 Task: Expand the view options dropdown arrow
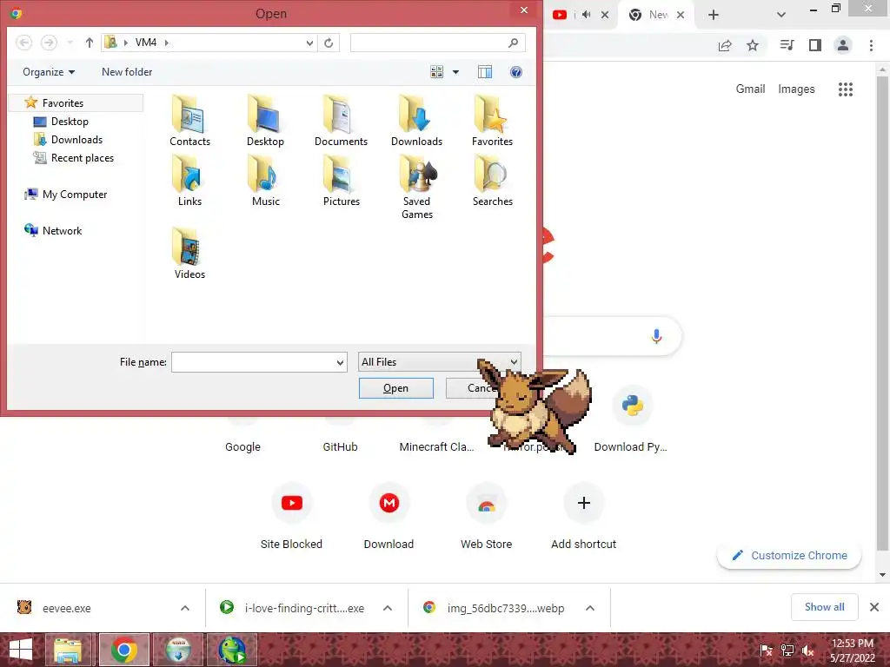click(x=455, y=72)
